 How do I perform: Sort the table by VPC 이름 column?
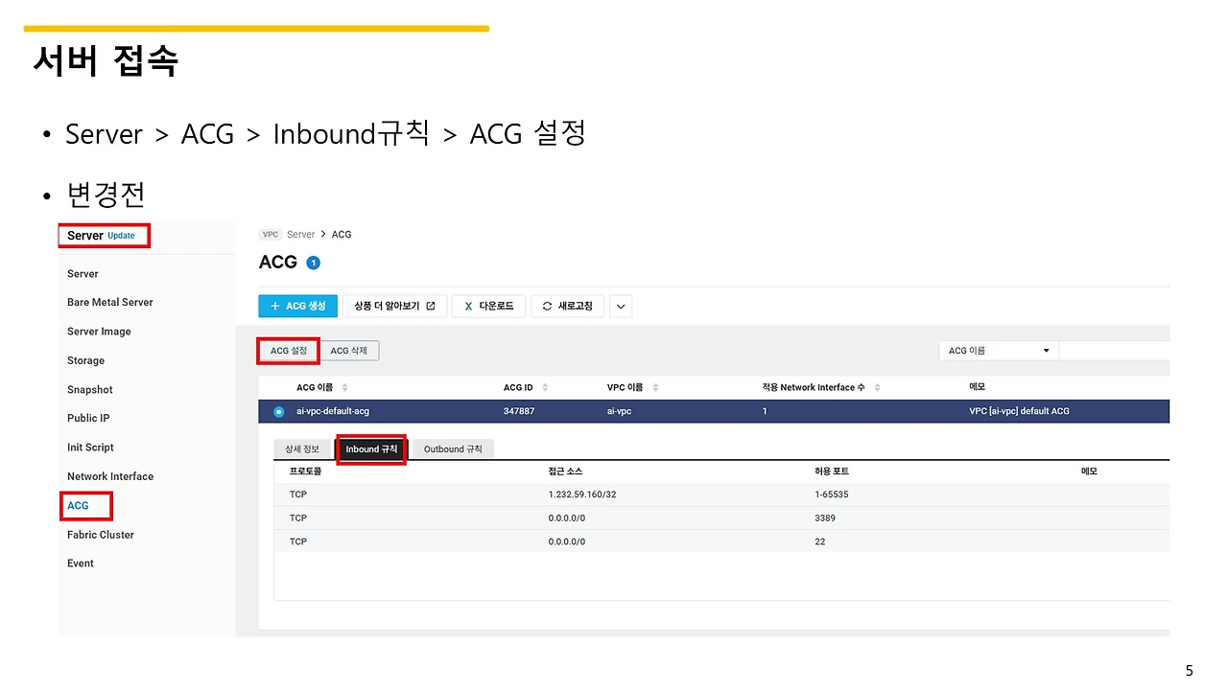point(655,387)
